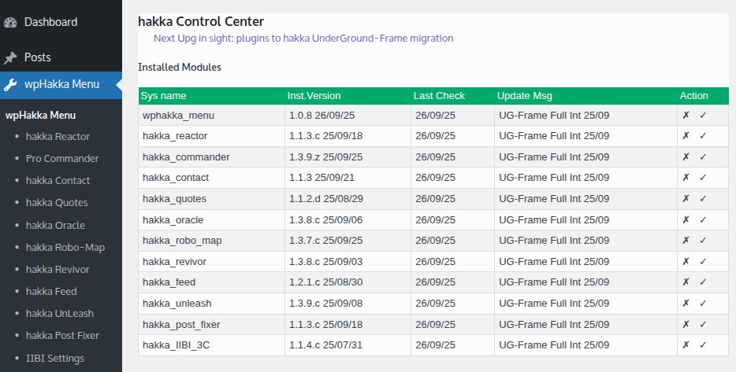This screenshot has width=736, height=372.
Task: Open the Dashboard menu item
Action: pos(50,22)
